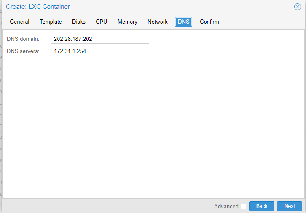
Task: Select the DNS tab
Action: pyautogui.click(x=183, y=22)
